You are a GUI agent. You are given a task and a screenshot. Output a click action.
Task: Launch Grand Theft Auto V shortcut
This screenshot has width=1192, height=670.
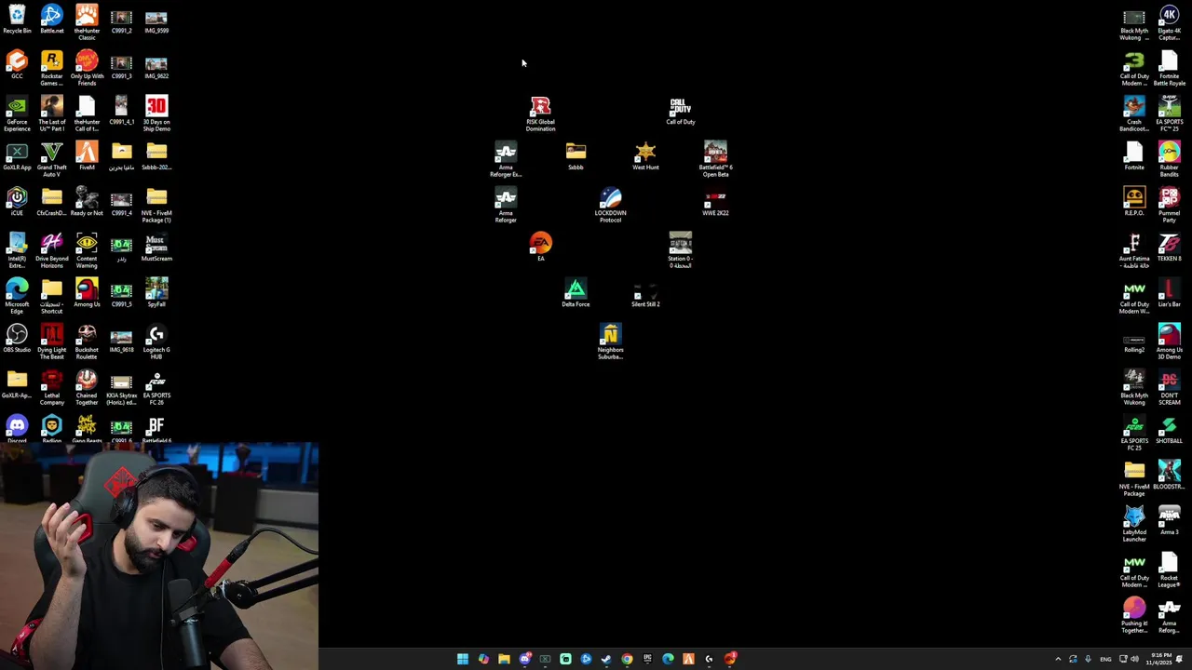(52, 159)
